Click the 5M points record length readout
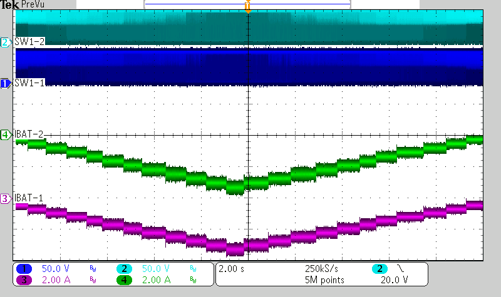501x297 pixels. tap(323, 280)
